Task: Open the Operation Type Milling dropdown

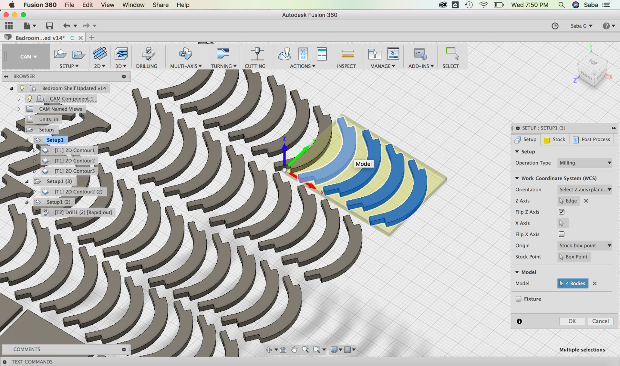Action: pos(585,163)
